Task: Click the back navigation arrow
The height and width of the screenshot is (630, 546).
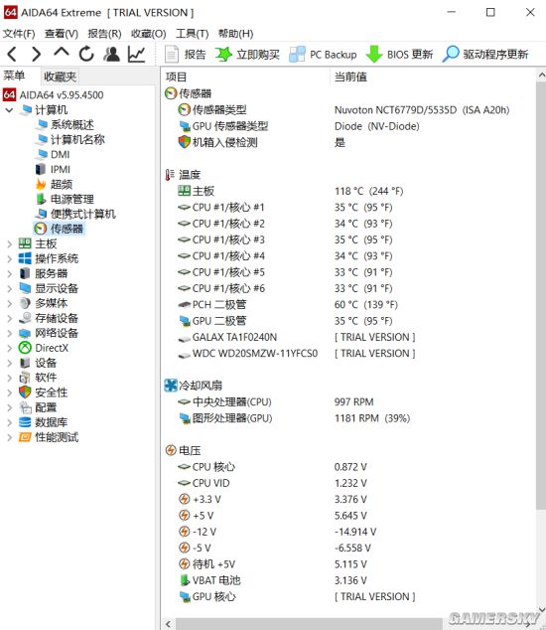Action: click(x=12, y=54)
